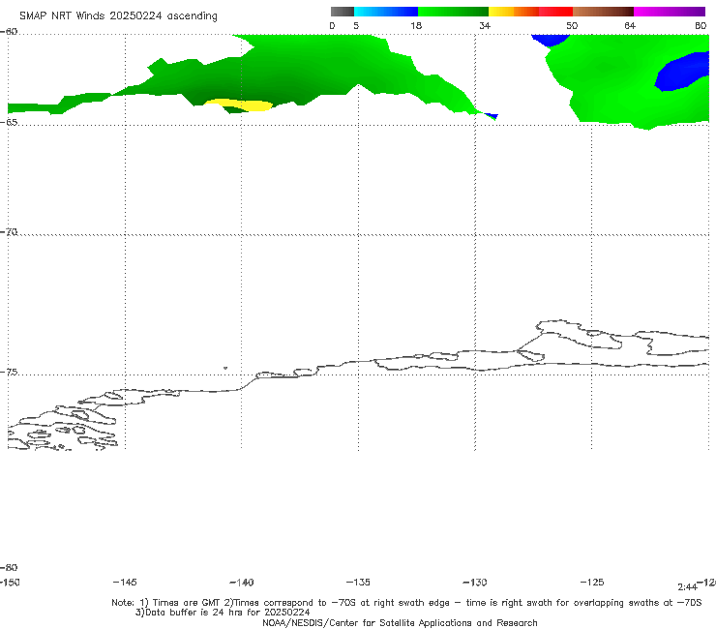Click the "-135" longitude label
Image resolution: width=716 pixels, height=629 pixels.
tap(358, 583)
